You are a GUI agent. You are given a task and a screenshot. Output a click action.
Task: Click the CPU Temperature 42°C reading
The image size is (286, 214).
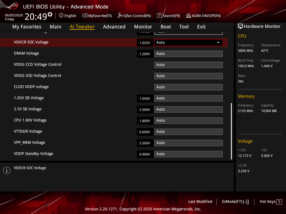pyautogui.click(x=264, y=51)
